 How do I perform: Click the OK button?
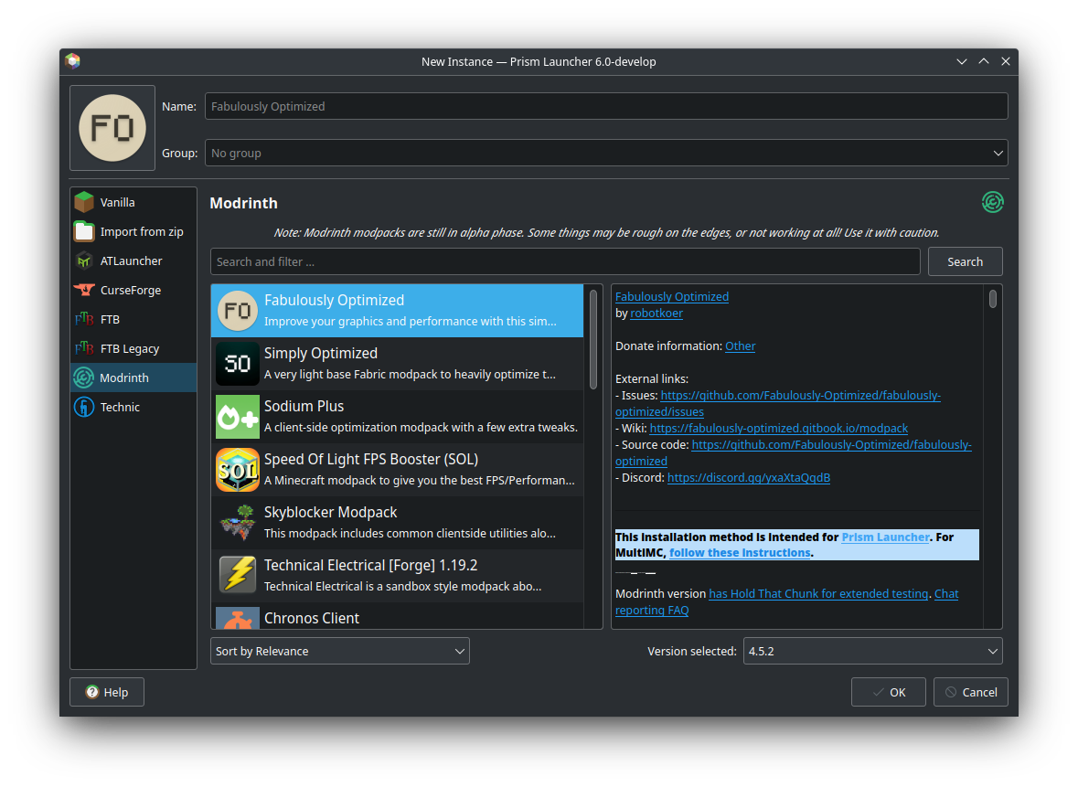(888, 692)
